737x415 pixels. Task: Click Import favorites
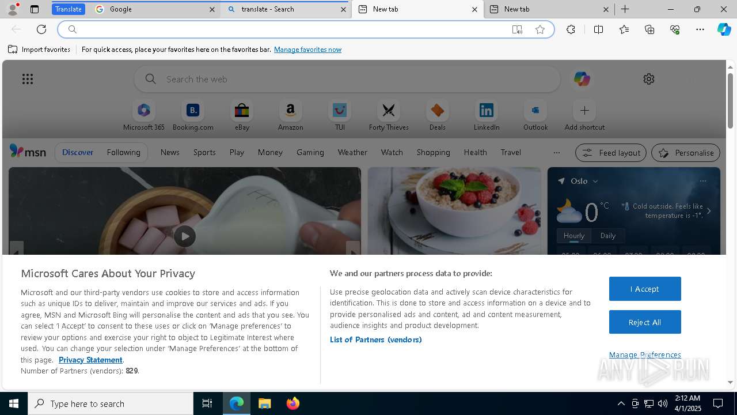coord(39,50)
